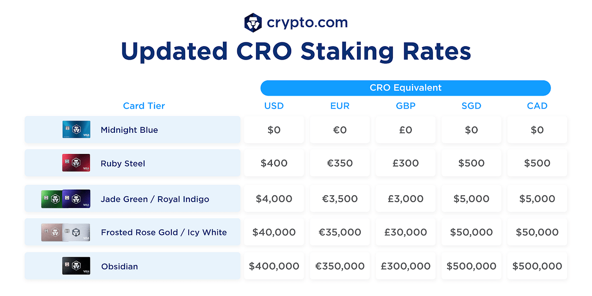Select the black Obsidian card image
592x296 pixels.
click(76, 266)
